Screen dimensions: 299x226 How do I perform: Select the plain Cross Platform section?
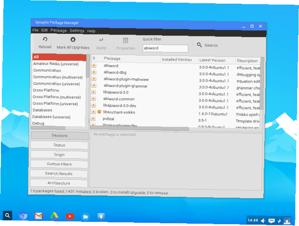click(46, 90)
